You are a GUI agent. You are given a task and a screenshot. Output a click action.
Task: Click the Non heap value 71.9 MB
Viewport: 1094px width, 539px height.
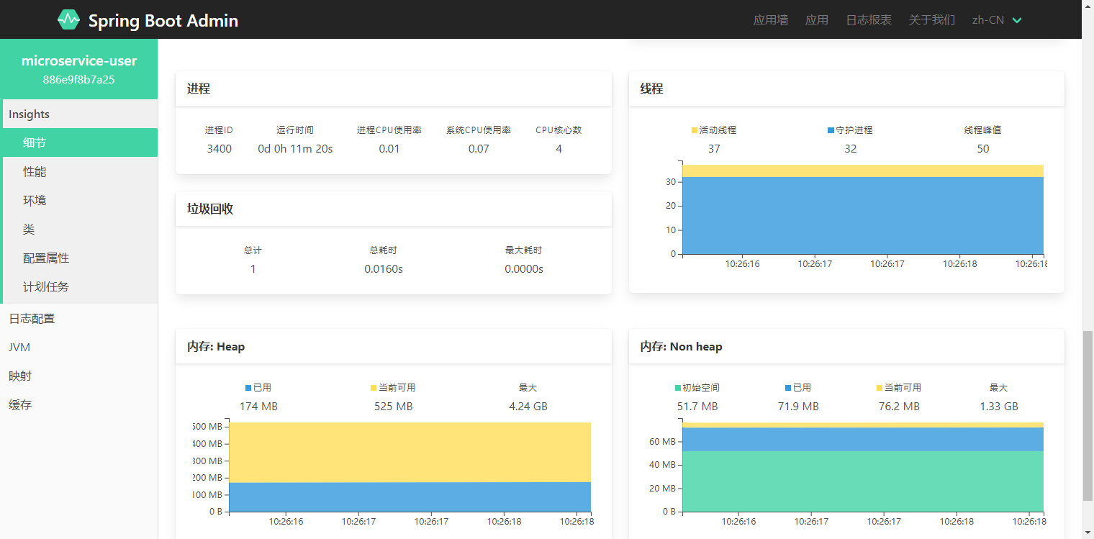[x=798, y=407]
